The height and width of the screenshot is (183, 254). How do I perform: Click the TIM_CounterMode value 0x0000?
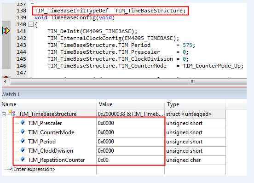(x=106, y=132)
